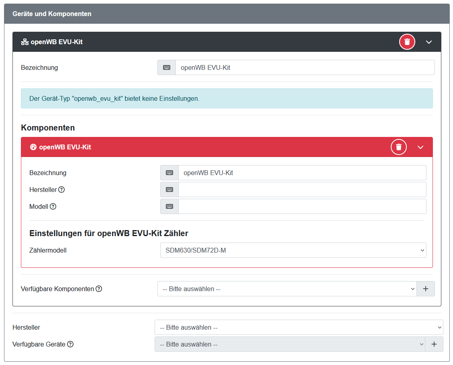Image resolution: width=453 pixels, height=365 pixels.
Task: Click keyboard icon beside Hersteller field
Action: [169, 190]
